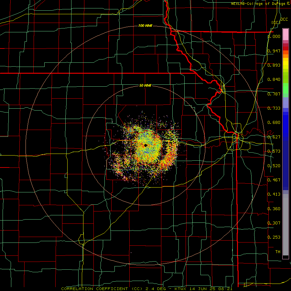Click the DCC product label above the legend
The height and width of the screenshot is (291, 291).
pos(284,19)
